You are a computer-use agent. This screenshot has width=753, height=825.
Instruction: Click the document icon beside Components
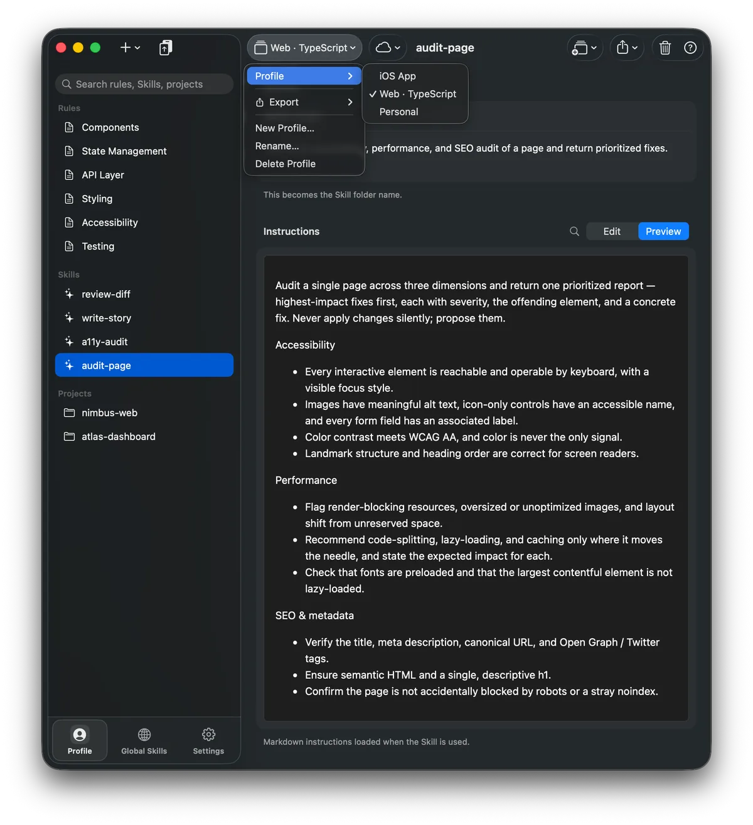[69, 127]
